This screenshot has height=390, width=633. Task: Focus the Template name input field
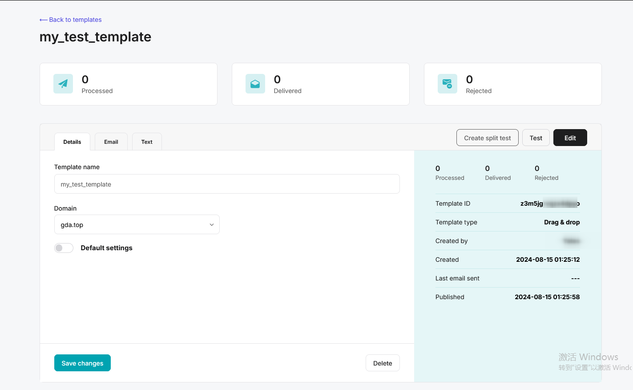tap(227, 184)
